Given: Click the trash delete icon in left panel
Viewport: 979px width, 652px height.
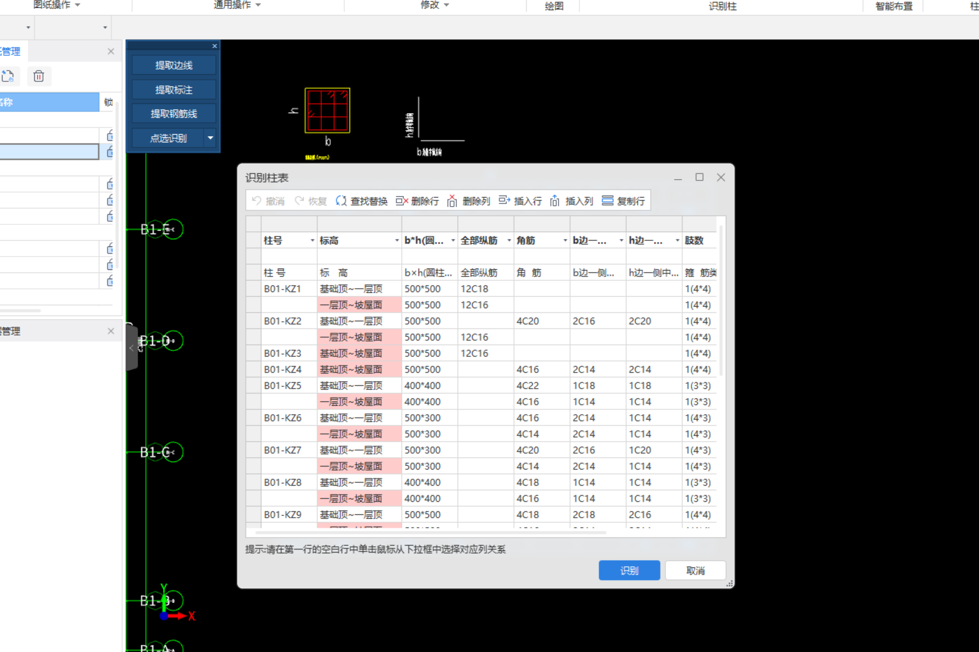Looking at the screenshot, I should pyautogui.click(x=38, y=76).
